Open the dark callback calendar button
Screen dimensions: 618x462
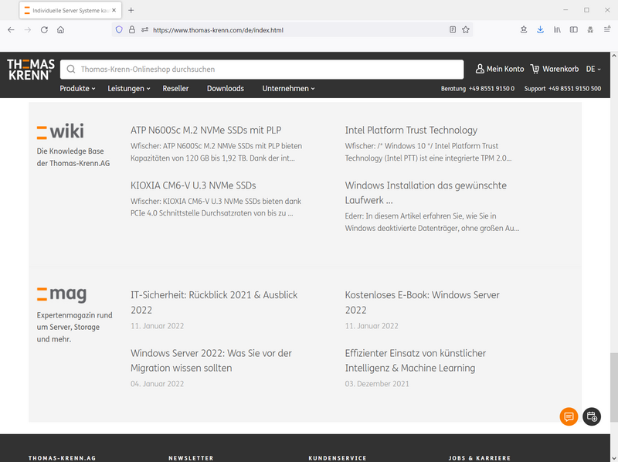(x=592, y=416)
